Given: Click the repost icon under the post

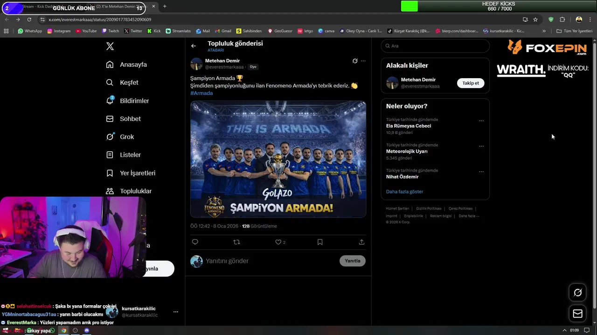Looking at the screenshot, I should [236, 242].
